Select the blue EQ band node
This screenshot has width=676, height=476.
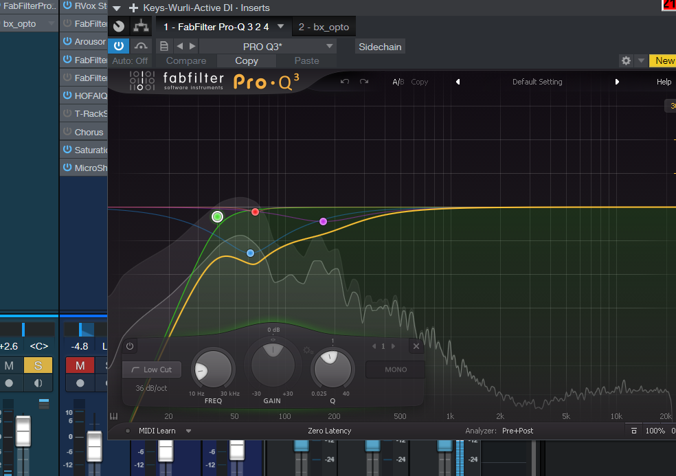251,253
